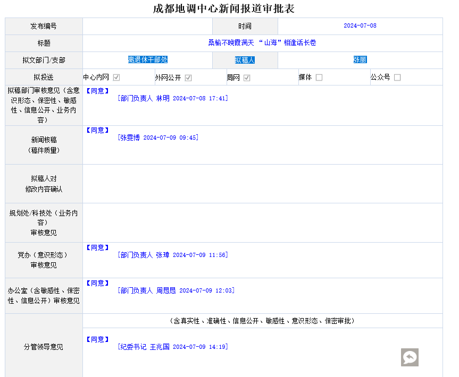Click the empty 发布编号 field
This screenshot has width=459, height=377.
[147, 26]
